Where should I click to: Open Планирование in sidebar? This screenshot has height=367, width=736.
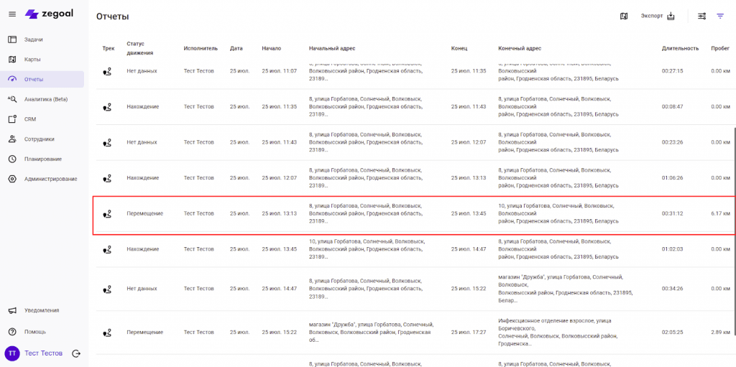[42, 159]
